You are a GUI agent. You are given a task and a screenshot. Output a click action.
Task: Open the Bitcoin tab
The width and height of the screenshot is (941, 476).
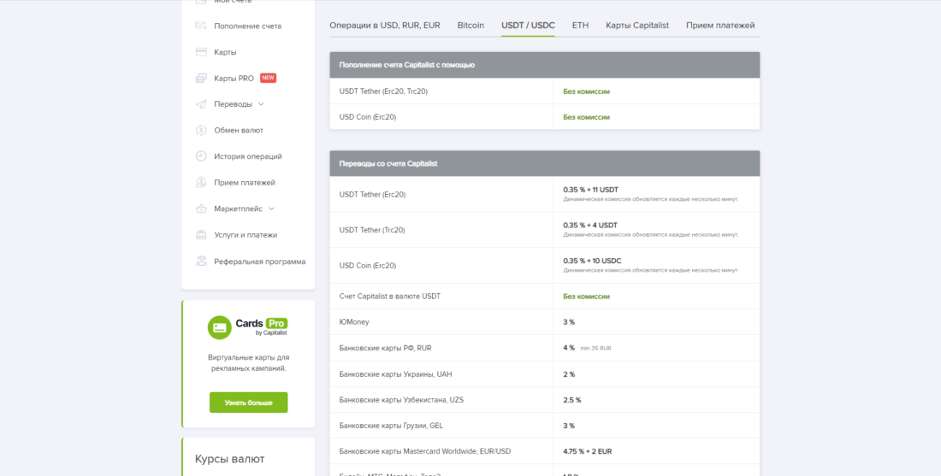point(470,25)
